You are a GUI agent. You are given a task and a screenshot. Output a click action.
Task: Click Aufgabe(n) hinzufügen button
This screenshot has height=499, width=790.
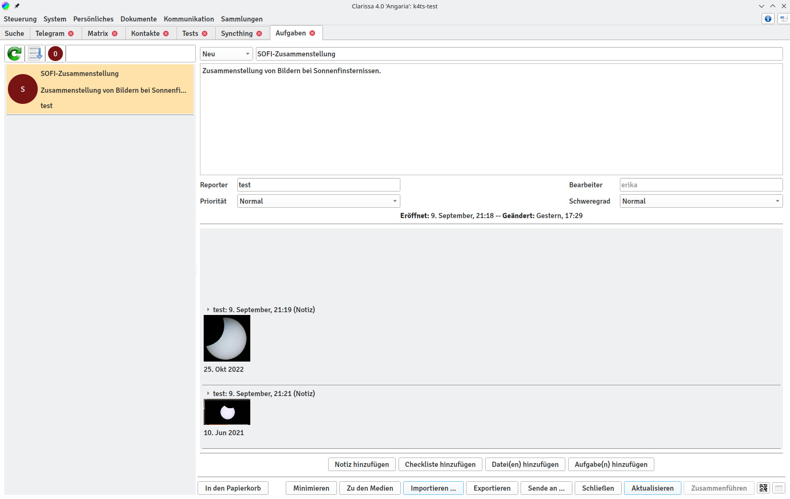tap(611, 464)
